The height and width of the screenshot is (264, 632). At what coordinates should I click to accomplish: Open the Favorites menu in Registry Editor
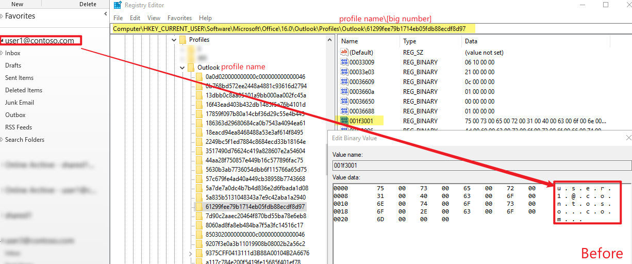179,18
